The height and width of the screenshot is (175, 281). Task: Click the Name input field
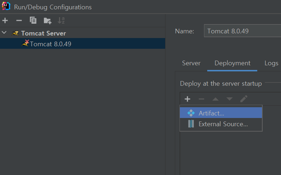point(242,31)
